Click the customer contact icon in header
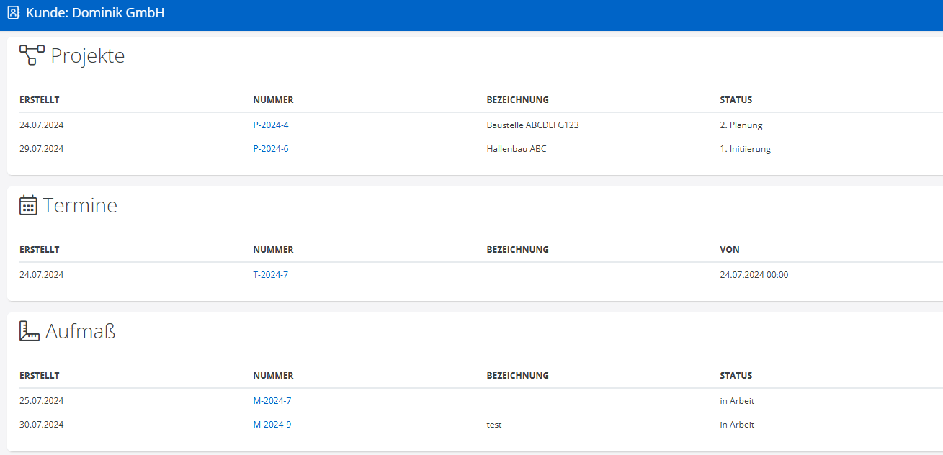The image size is (943, 455). [x=13, y=13]
